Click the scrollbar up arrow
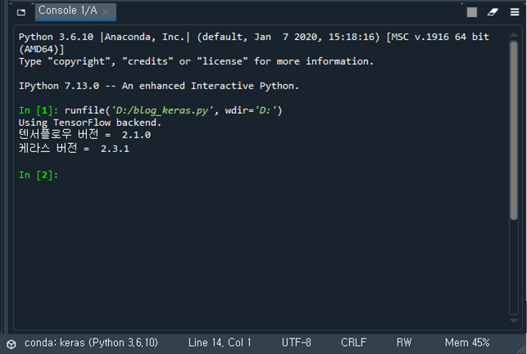527x354 pixels. pos(514,35)
